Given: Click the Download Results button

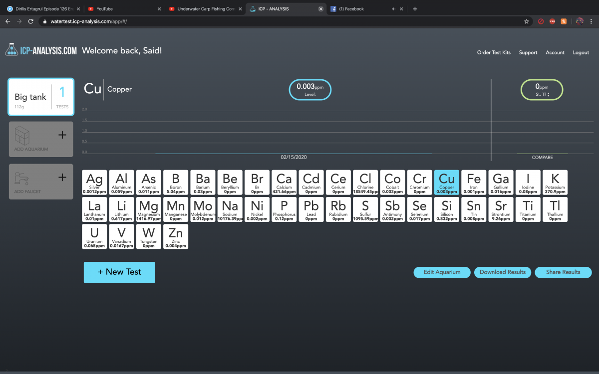Looking at the screenshot, I should point(503,272).
